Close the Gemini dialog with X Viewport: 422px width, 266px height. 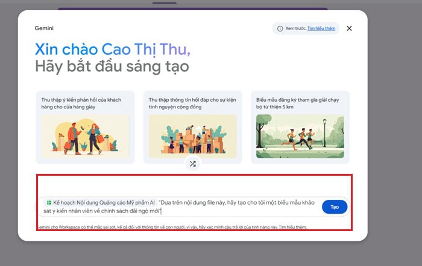349,28
